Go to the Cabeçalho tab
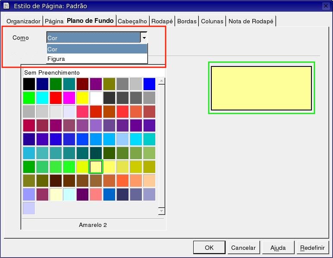The image size is (333, 258). [132, 21]
